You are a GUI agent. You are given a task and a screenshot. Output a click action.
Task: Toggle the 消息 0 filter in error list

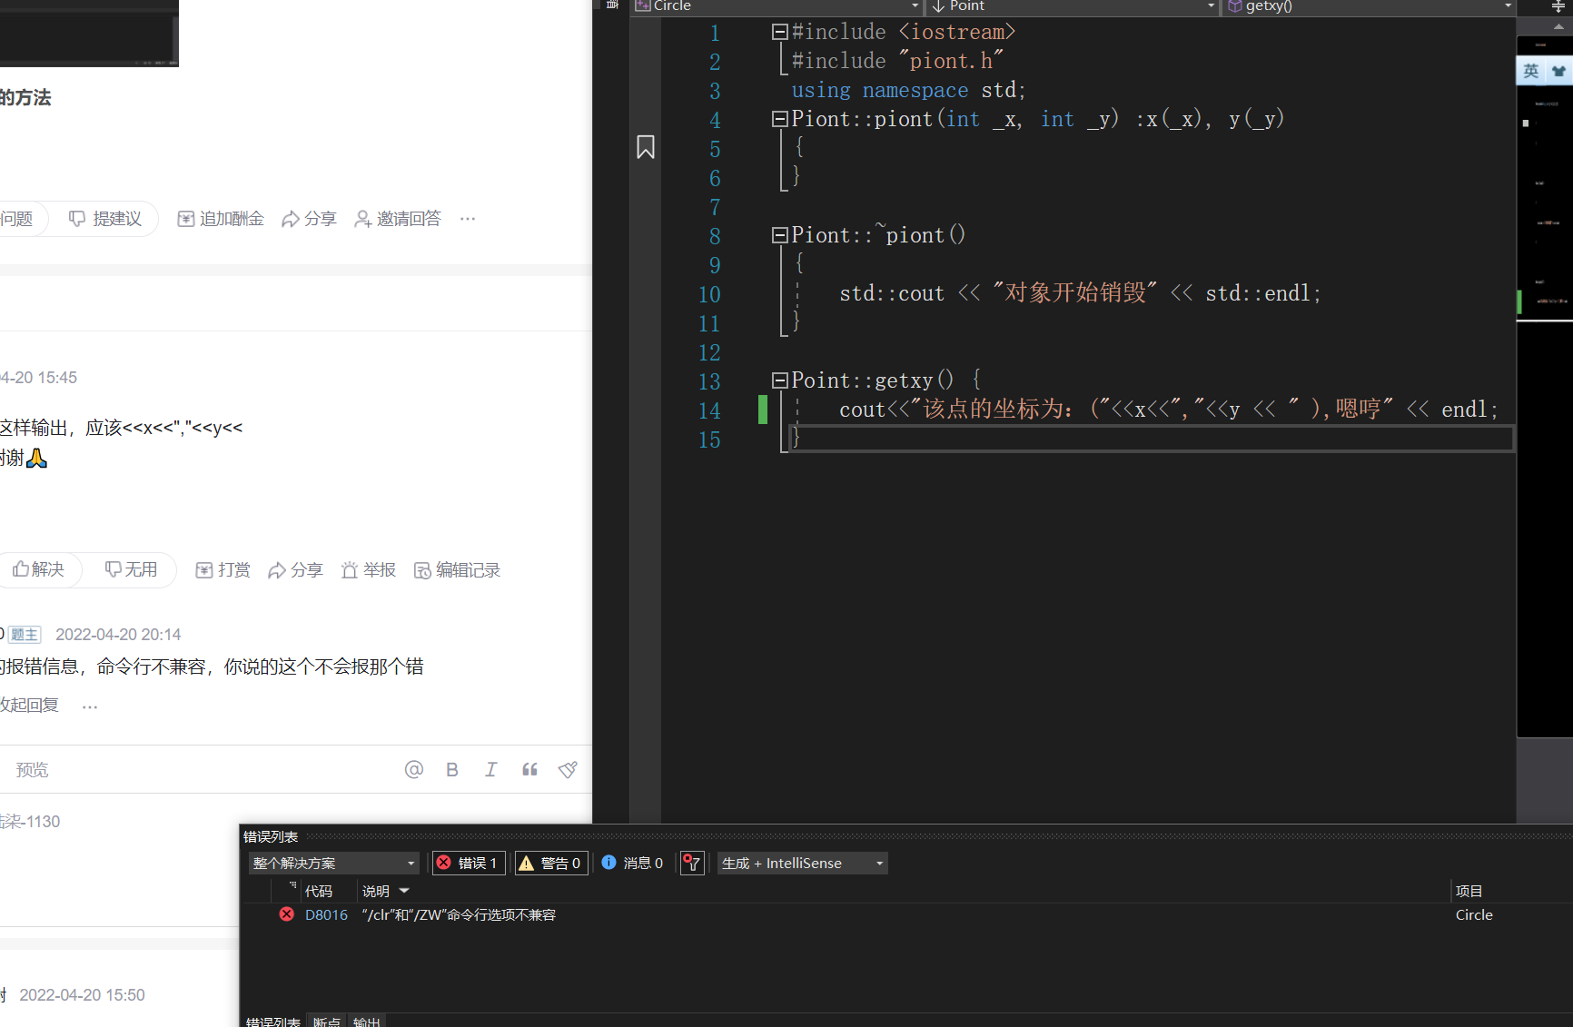tap(631, 863)
